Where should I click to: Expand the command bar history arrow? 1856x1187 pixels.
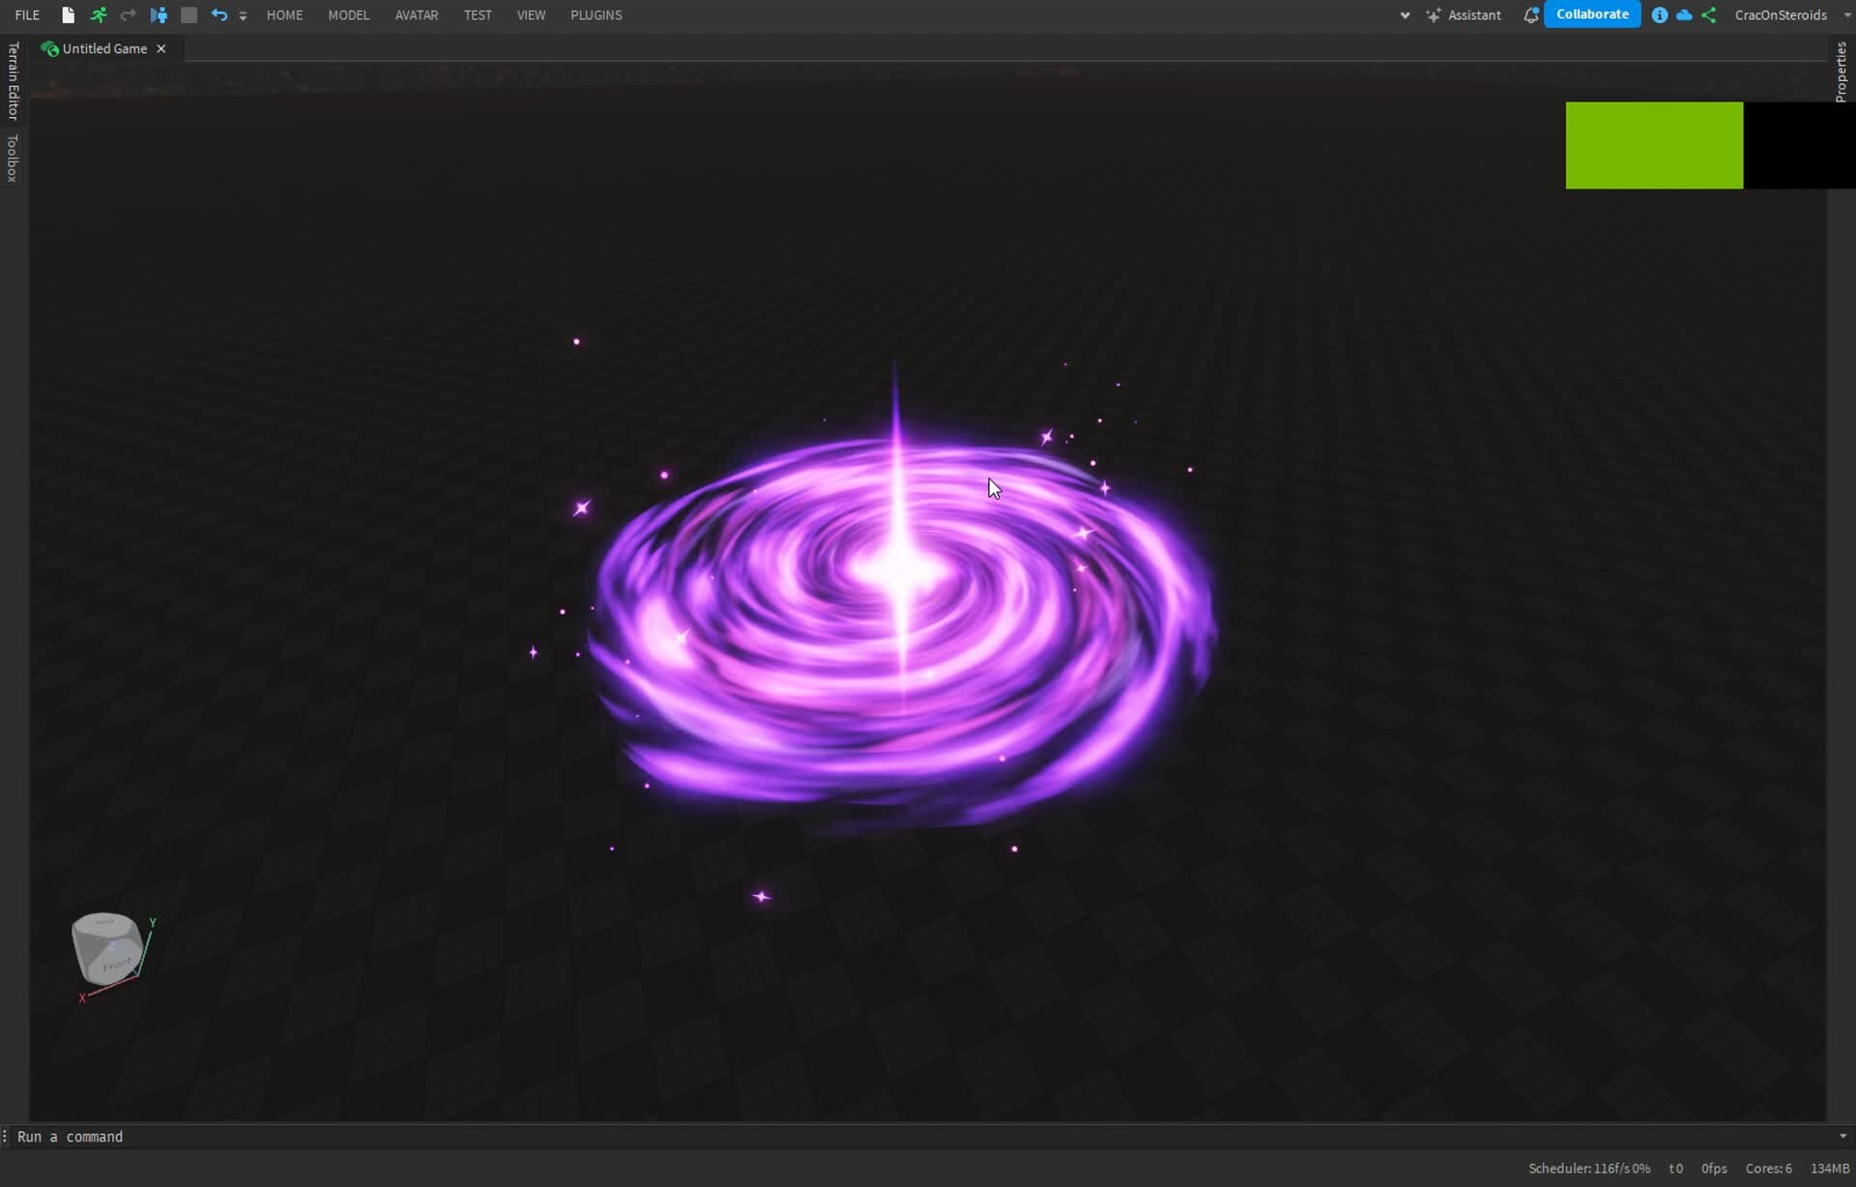click(x=1842, y=1136)
